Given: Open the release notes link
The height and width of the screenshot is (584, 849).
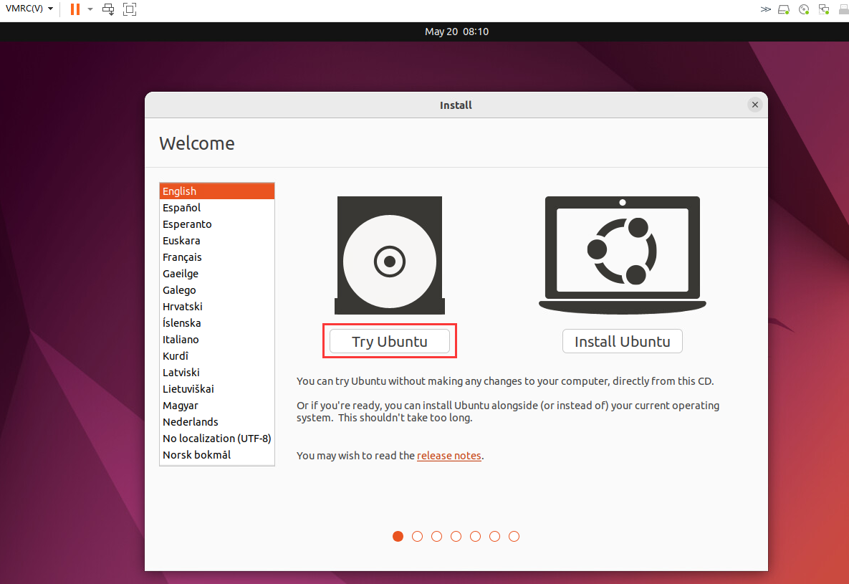Looking at the screenshot, I should 449,456.
